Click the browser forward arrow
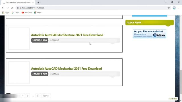 click(8, 8)
